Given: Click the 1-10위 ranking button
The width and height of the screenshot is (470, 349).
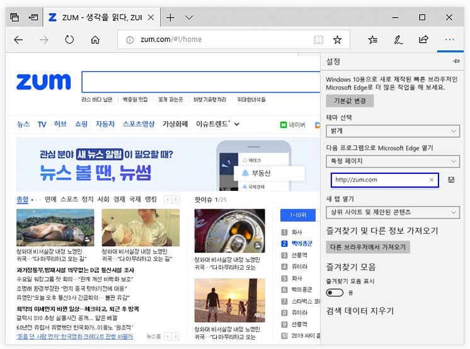Looking at the screenshot, I should (x=298, y=215).
